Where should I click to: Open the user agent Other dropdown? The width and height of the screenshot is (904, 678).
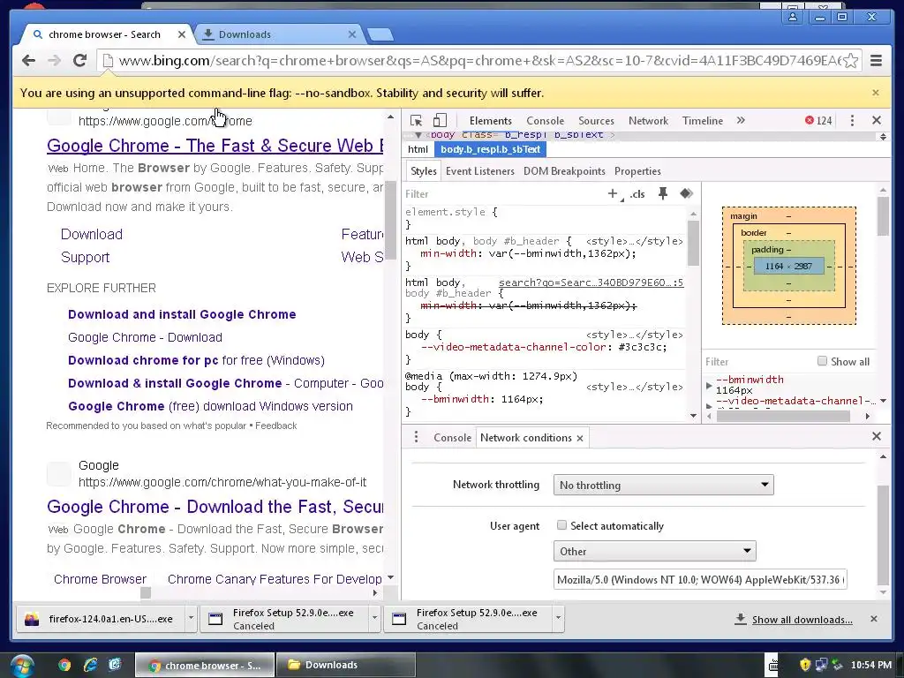[654, 551]
